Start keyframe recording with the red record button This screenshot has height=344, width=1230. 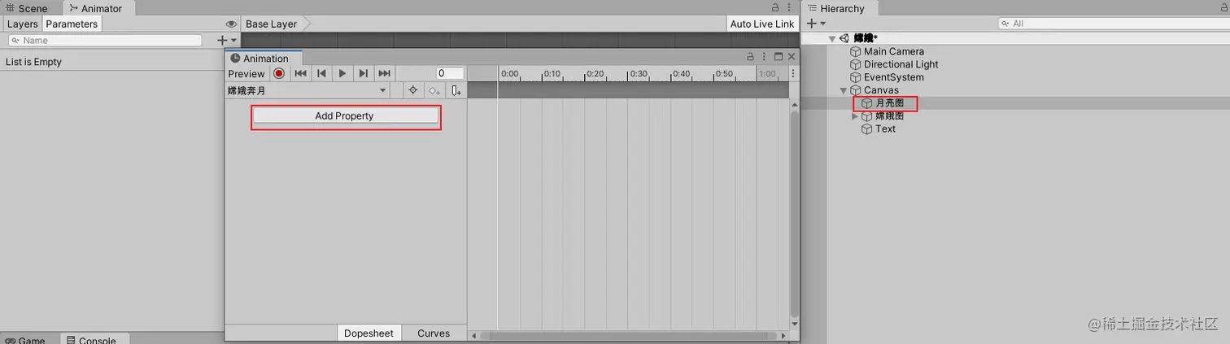click(279, 73)
